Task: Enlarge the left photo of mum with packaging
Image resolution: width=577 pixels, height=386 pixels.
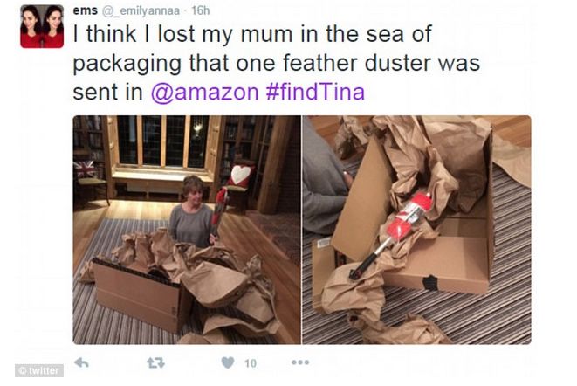Action: 187,230
